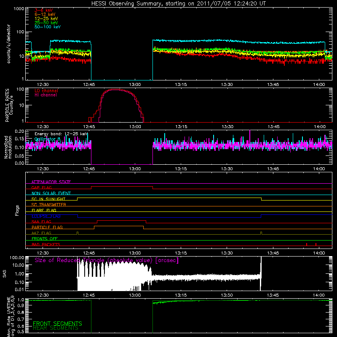Screen dimensions: 337x337
Task: Click the Normalized modulation axis label
Action: [x=8, y=147]
